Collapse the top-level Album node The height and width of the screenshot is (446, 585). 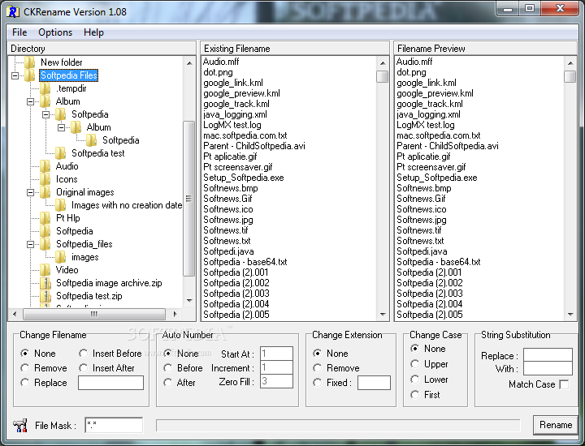[30, 101]
